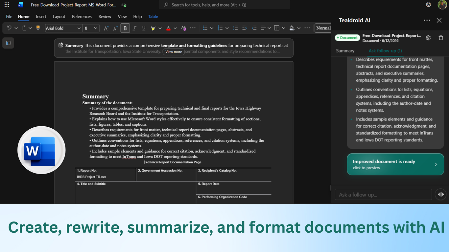Screen dimensions: 449x252
Task: Click the Increase Indent icon
Action: click(x=254, y=28)
